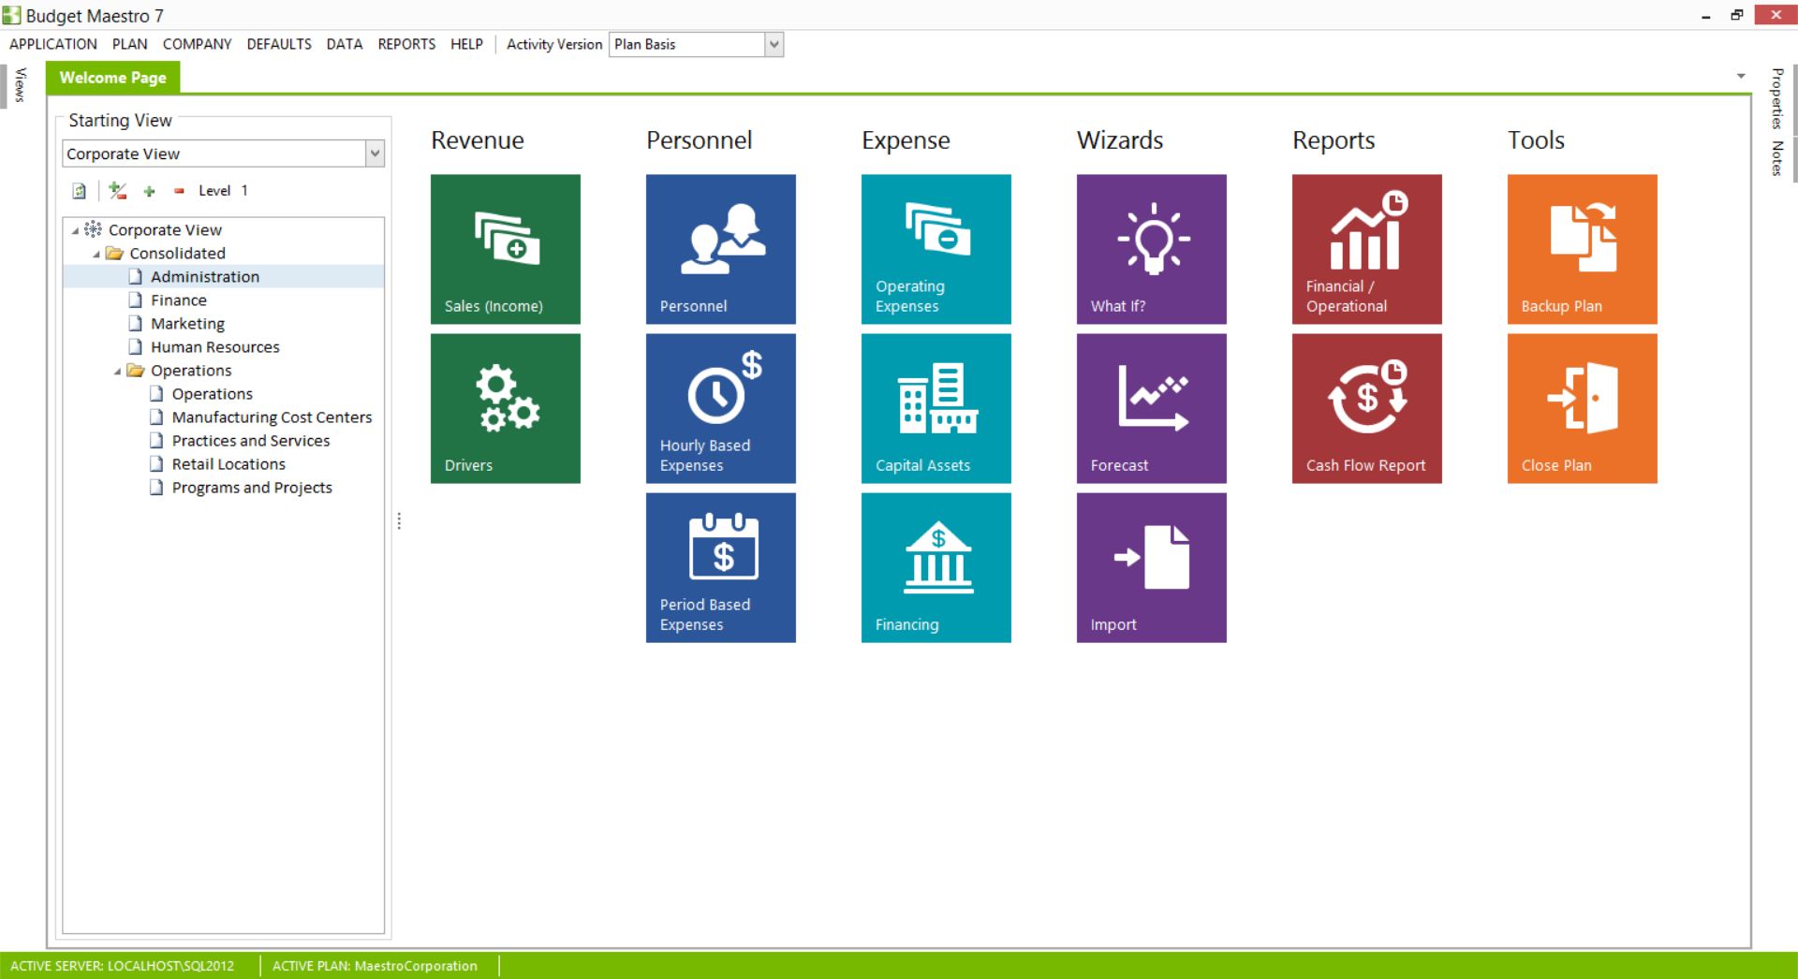Image resolution: width=1798 pixels, height=979 pixels.
Task: Select Human Resources in the tree
Action: pos(215,347)
